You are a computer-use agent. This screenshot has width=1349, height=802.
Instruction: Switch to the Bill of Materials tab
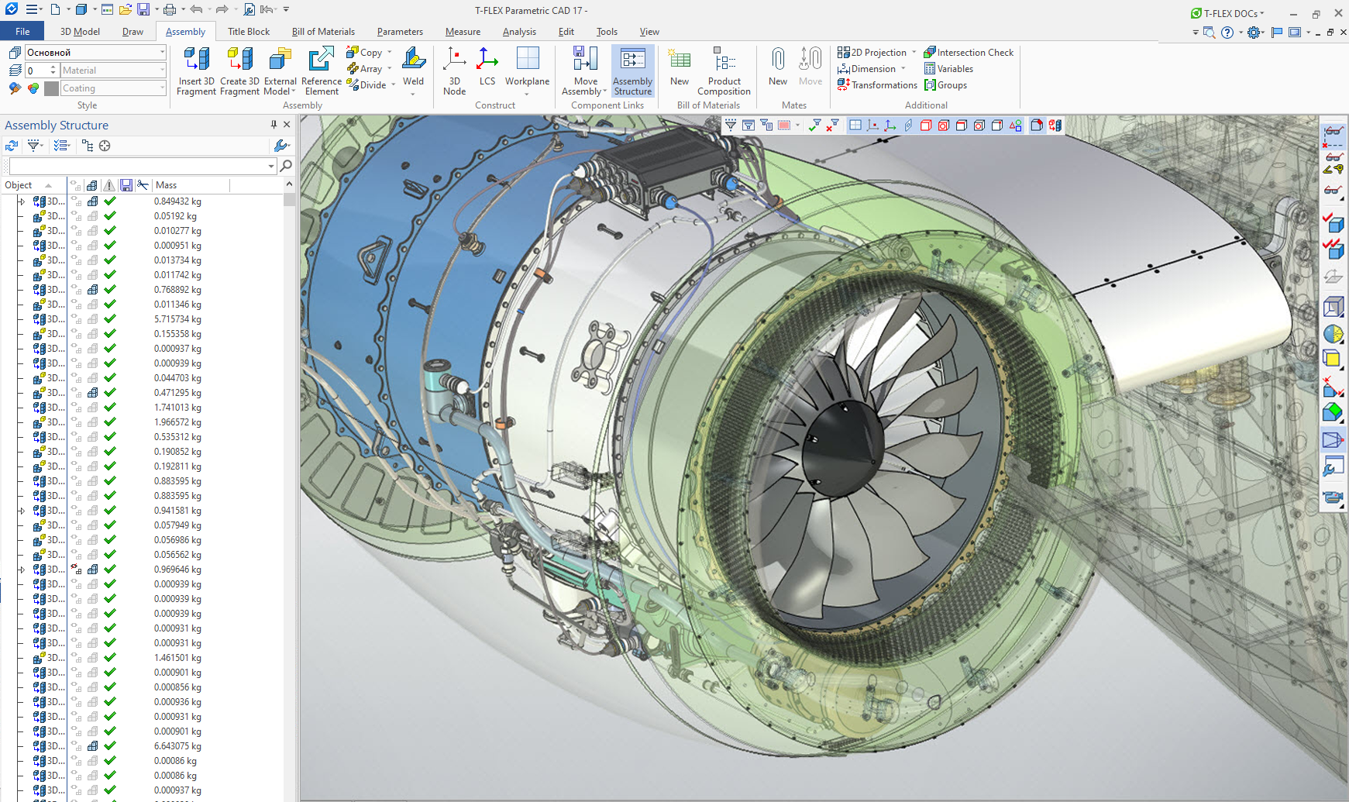click(323, 32)
